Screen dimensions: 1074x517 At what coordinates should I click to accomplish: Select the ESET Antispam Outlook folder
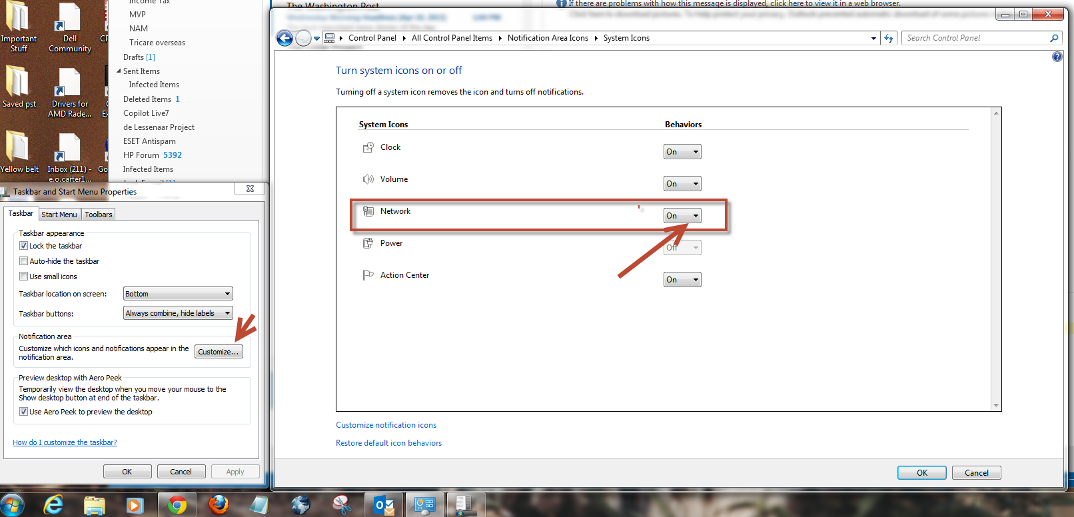pyautogui.click(x=149, y=141)
